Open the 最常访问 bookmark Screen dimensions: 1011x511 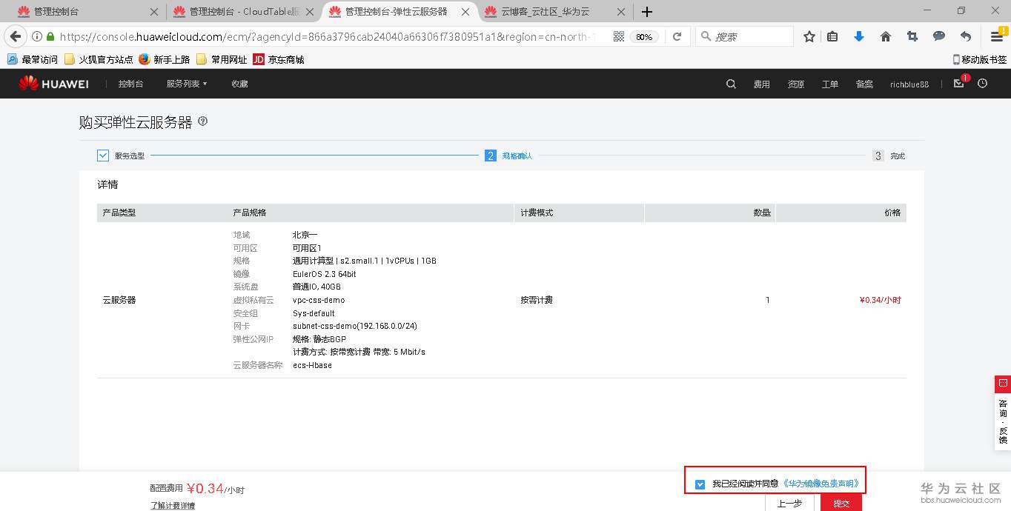tap(32, 59)
